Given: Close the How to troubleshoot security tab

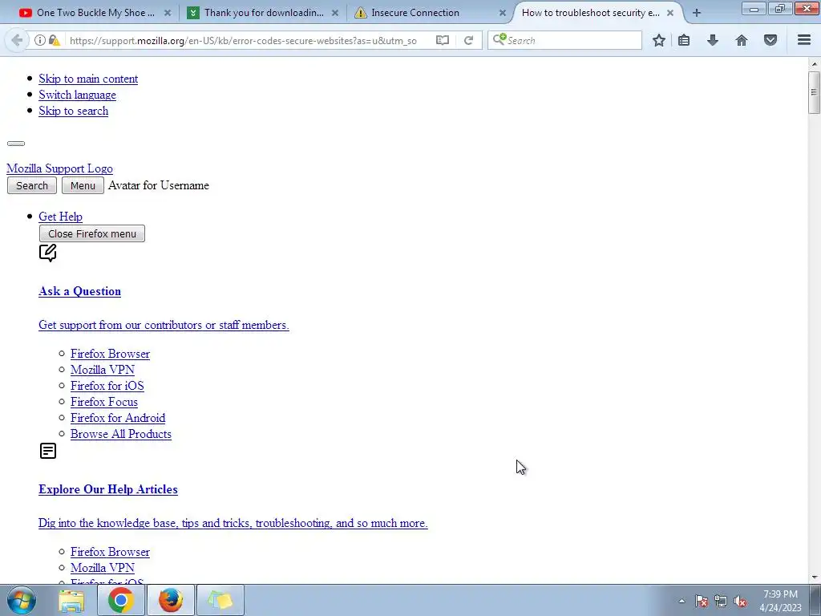Looking at the screenshot, I should pos(670,13).
